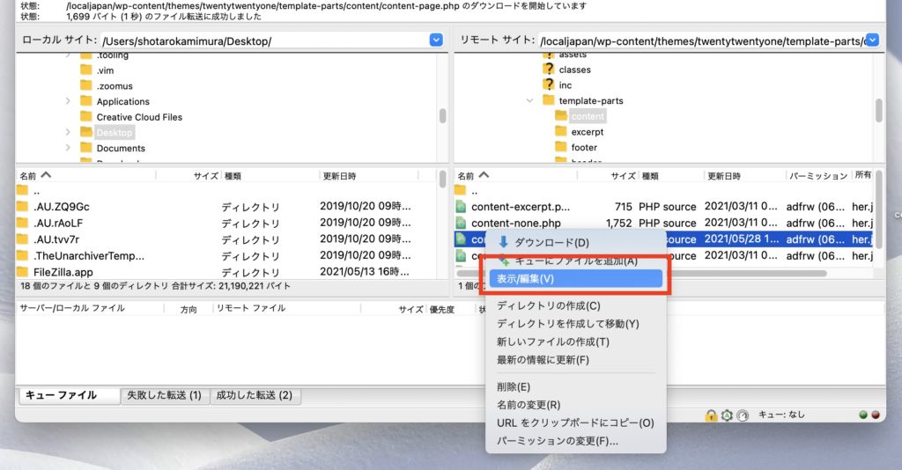Choose 削除(E) delete entry
The image size is (902, 470).
coord(514,386)
